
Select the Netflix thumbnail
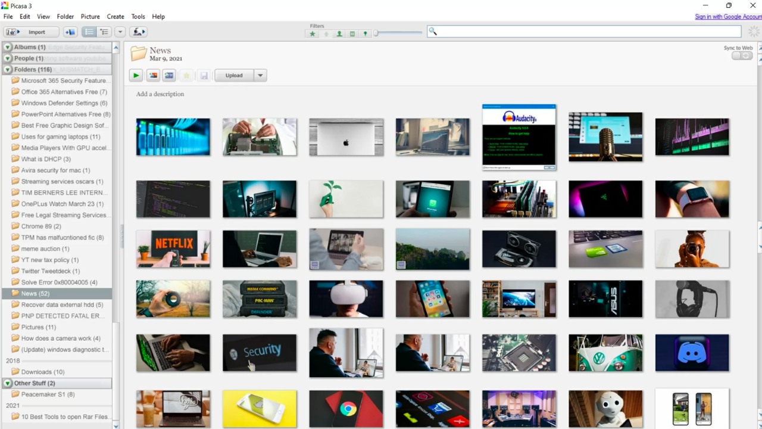click(x=173, y=248)
